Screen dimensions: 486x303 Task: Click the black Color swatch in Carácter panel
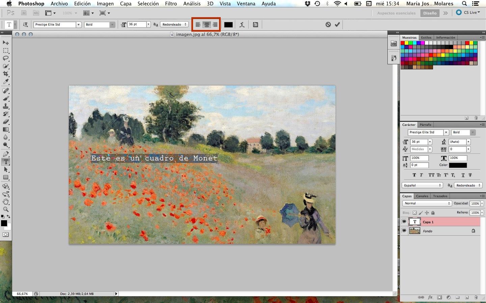[458, 165]
